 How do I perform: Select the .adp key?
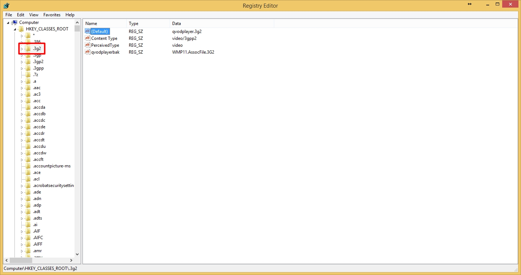click(37, 205)
